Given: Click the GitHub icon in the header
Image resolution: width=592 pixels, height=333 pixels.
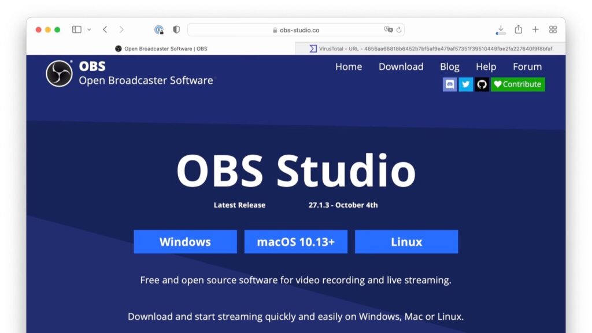Looking at the screenshot, I should 481,84.
